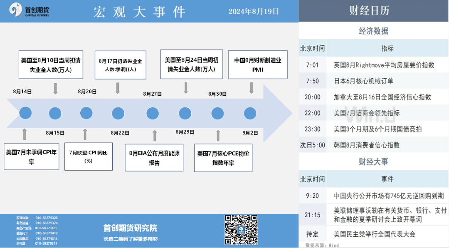Click the 美国7月未季调CPI年率 box
This screenshot has height=248, width=449.
click(32, 157)
